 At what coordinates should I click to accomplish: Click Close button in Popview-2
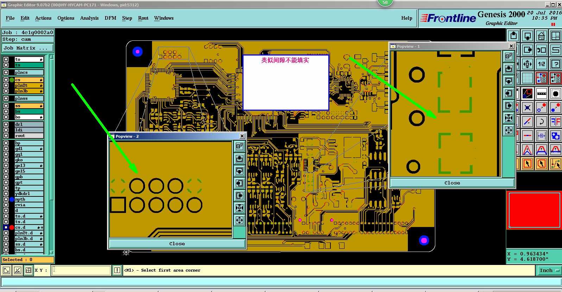coord(177,244)
